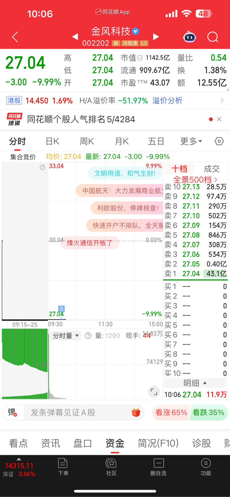Open H/A premium row chevron
The height and width of the screenshot is (497, 230).
pyautogui.click(x=222, y=100)
